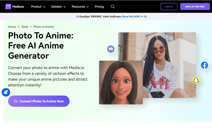Open the search magnifier icon
The height and width of the screenshot is (131, 212).
[113, 6]
